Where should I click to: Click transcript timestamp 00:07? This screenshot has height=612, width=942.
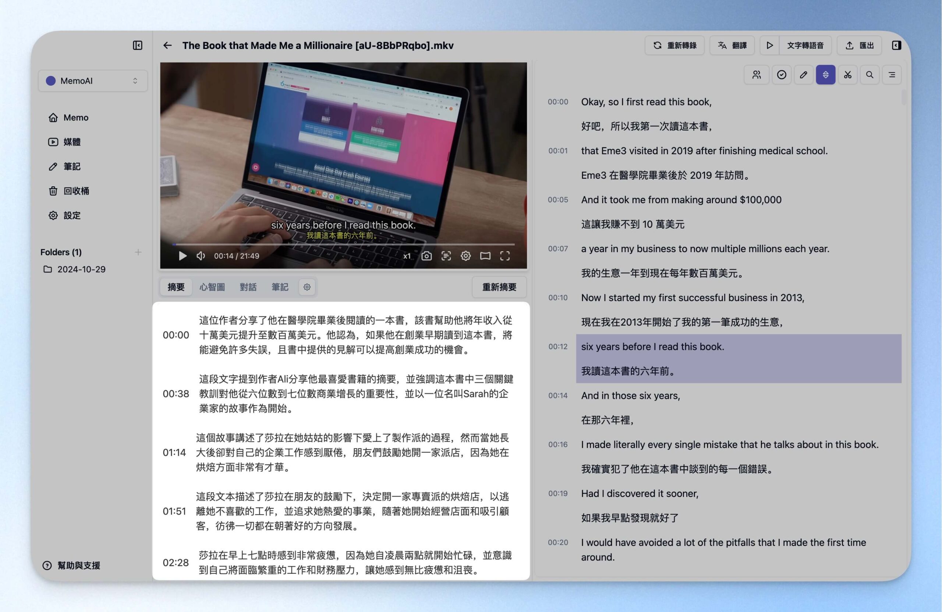(x=558, y=249)
